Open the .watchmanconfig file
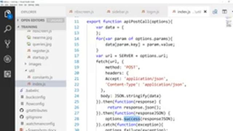This screenshot has width=233, height=131. [x=40, y=124]
